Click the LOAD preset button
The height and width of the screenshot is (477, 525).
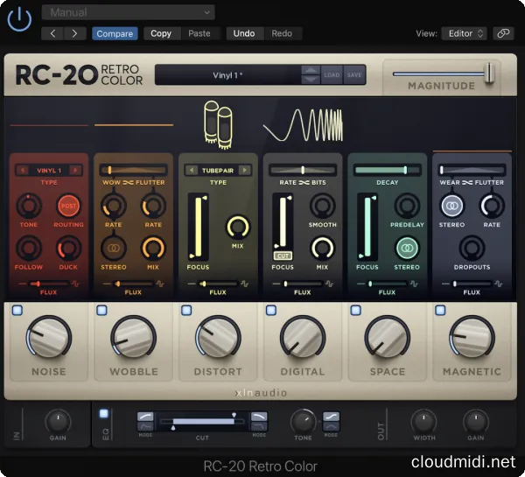click(x=332, y=75)
